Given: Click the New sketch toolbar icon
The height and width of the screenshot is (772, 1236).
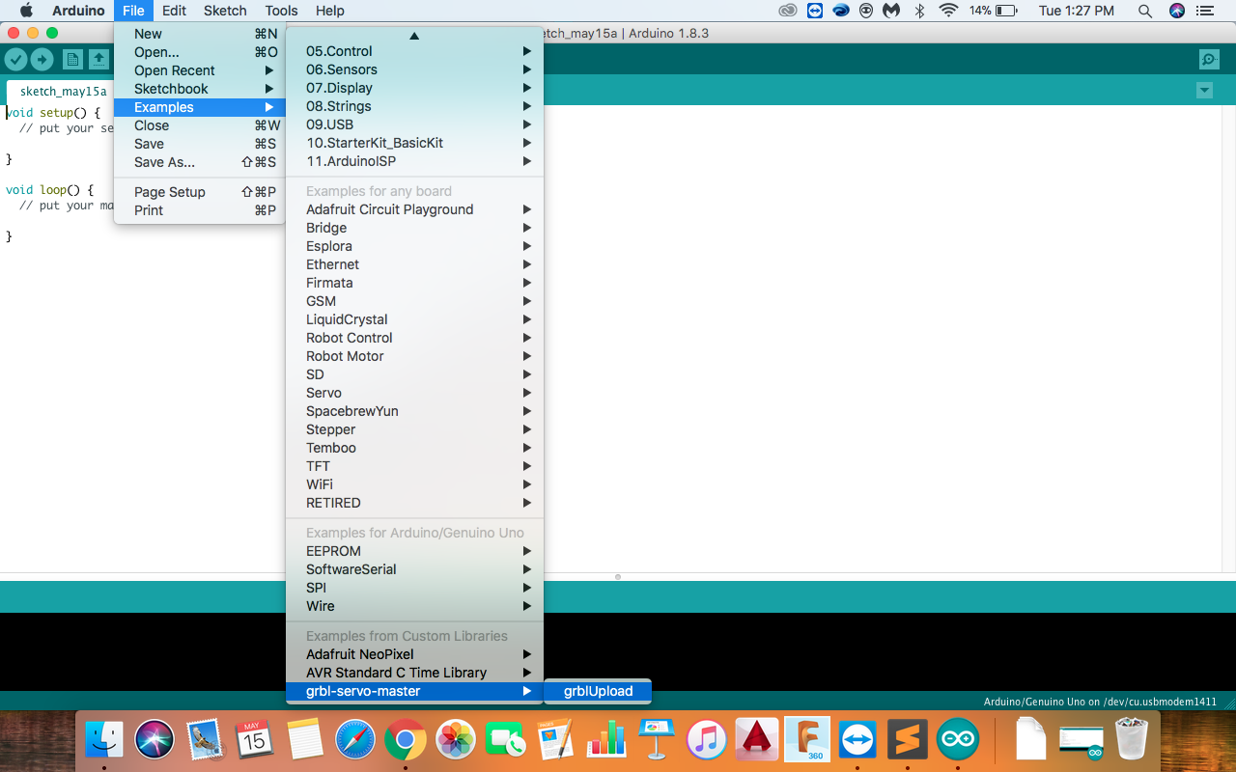Looking at the screenshot, I should point(72,60).
